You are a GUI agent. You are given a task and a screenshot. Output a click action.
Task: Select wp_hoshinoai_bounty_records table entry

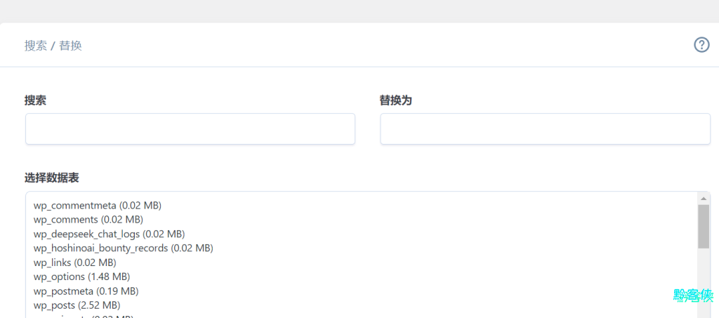coord(123,248)
